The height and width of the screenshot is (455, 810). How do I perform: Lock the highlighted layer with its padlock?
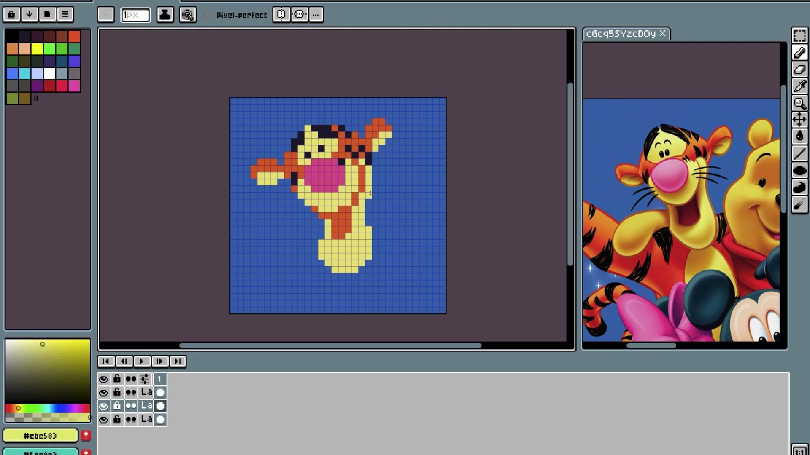click(117, 406)
